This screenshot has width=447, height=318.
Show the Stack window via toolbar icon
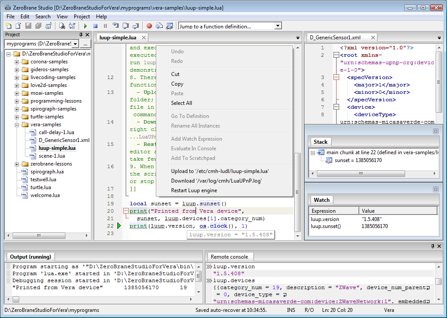(159, 26)
